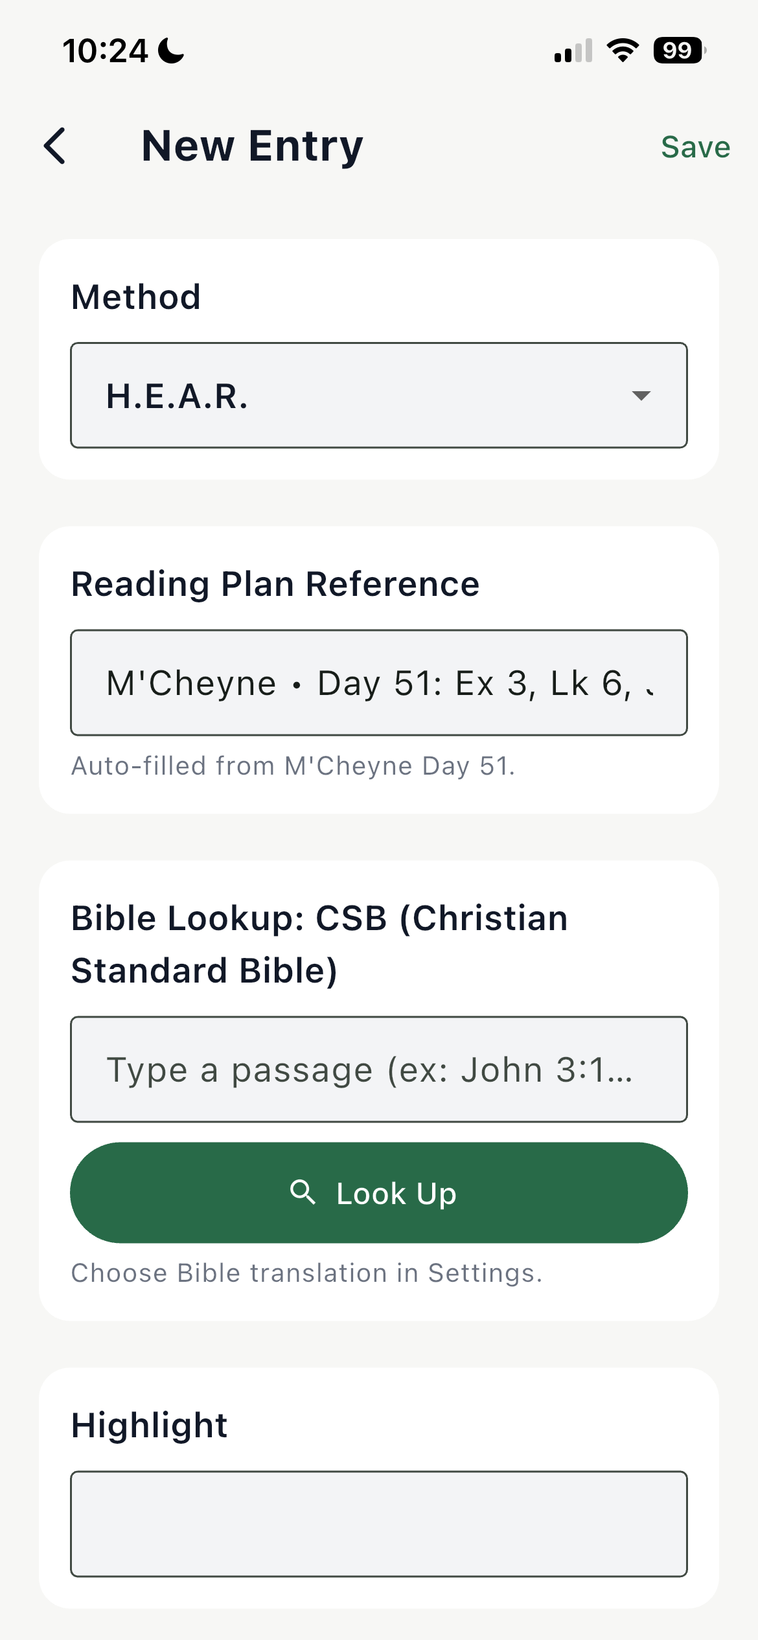Select the M'Cheyne Day 51 reference field
758x1640 pixels.
378,683
